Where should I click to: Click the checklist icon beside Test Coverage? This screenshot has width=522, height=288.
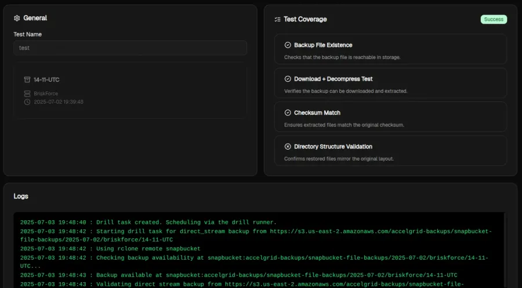tap(277, 19)
